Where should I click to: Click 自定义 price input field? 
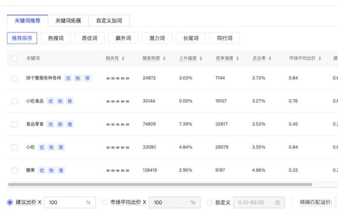click(x=259, y=203)
